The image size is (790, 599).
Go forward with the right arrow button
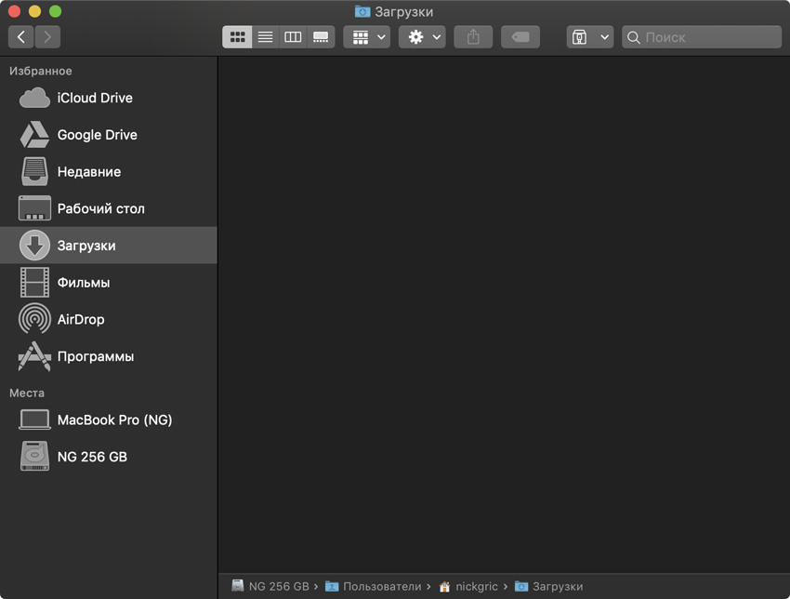click(47, 37)
